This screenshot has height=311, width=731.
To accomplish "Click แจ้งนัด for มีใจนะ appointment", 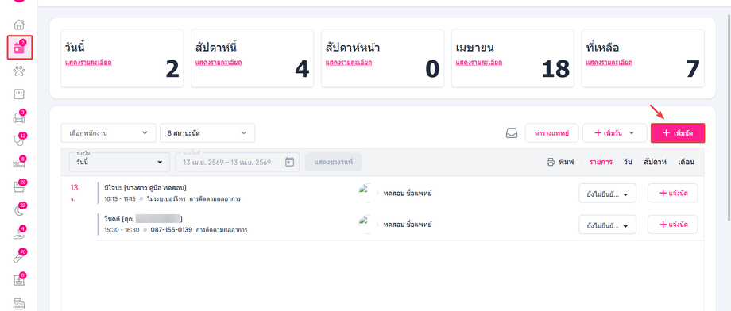I will [x=673, y=194].
